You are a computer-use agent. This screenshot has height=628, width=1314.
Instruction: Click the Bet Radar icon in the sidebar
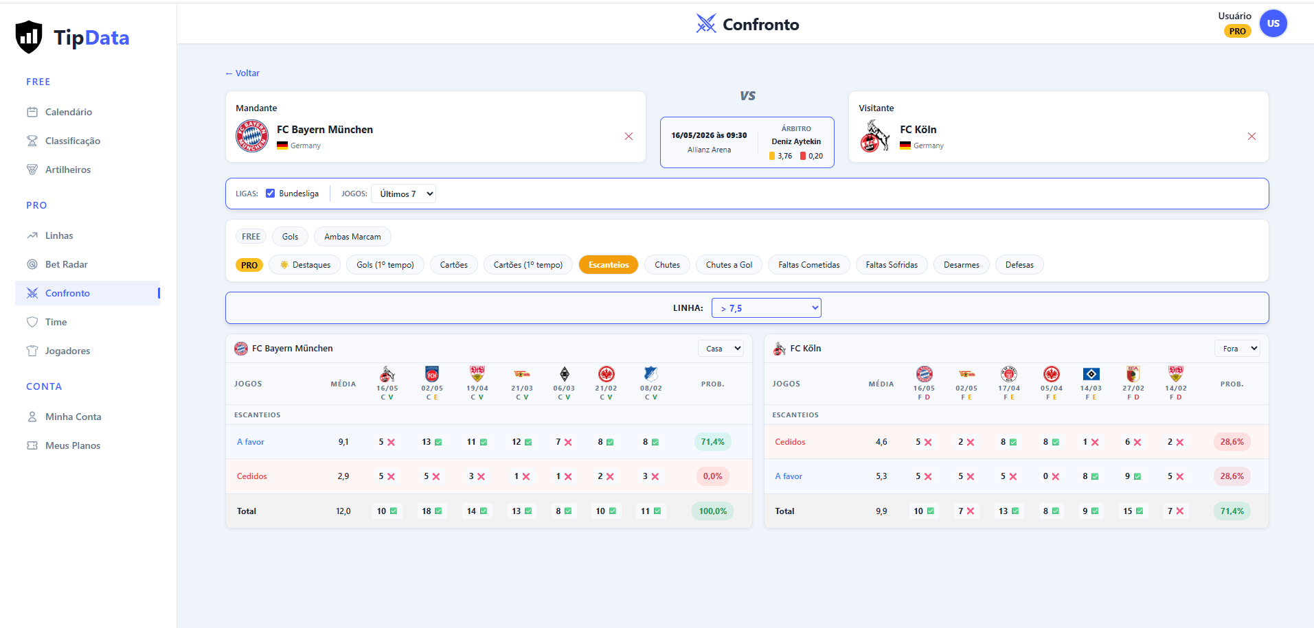(32, 264)
